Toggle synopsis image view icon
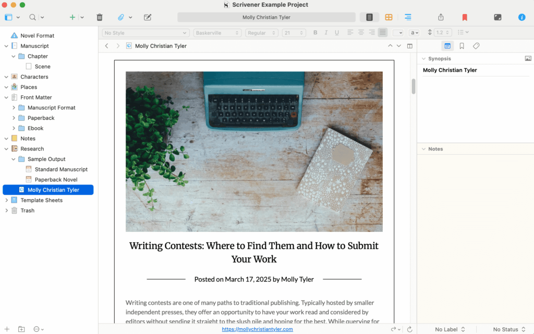This screenshot has height=334, width=534. point(528,58)
